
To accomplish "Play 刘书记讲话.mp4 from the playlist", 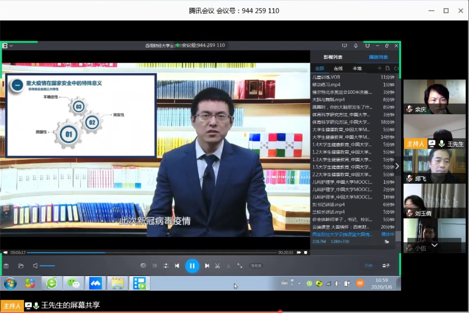I will 328,205.
